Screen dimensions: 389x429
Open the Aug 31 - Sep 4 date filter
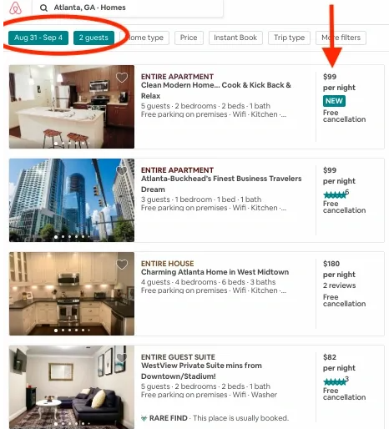[x=38, y=38]
